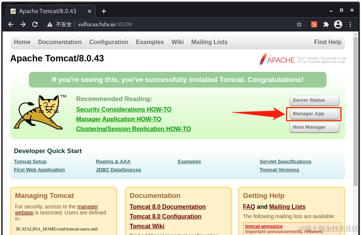Open Configuration in the navigation bar
The width and height of the screenshot is (361, 235).
109,42
